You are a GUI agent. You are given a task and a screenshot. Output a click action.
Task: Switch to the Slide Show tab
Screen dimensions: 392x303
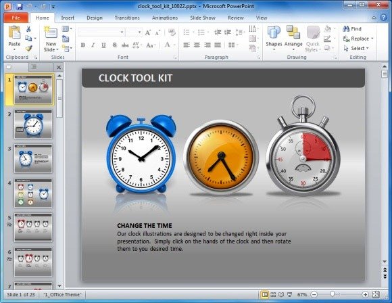point(203,18)
